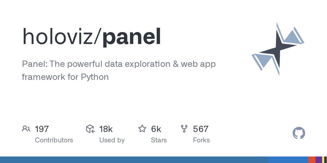
Task: Click the Panel project logo
Action: 278,49
